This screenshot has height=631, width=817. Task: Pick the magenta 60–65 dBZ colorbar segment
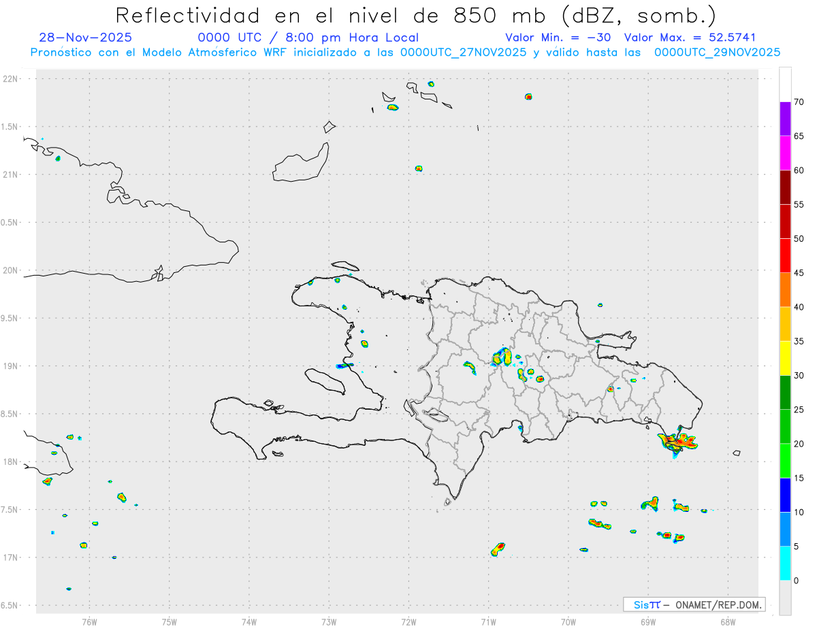785,153
